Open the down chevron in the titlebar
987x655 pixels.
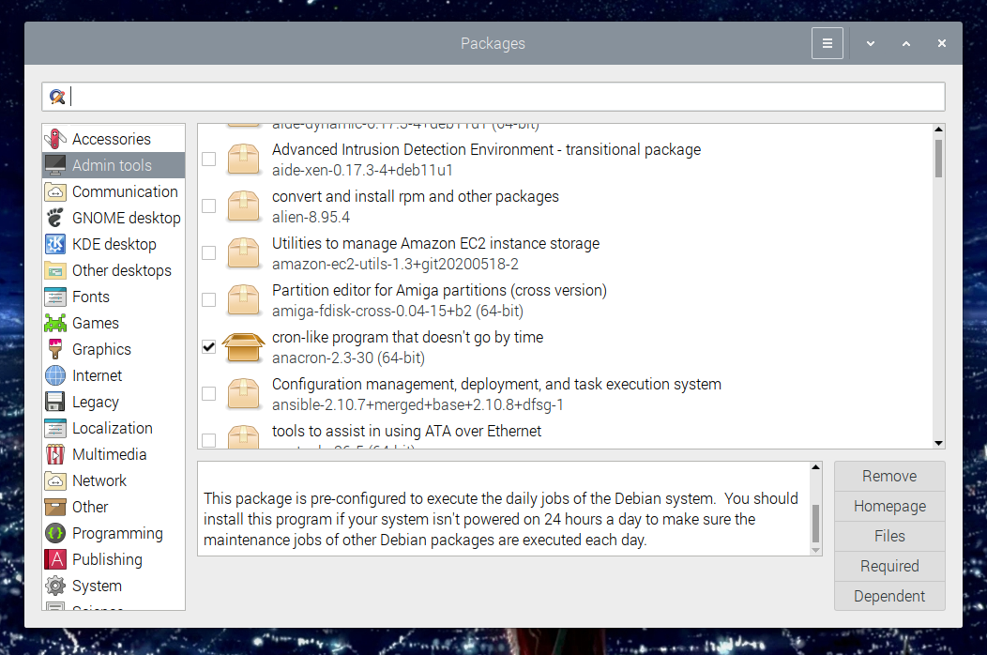coord(870,43)
